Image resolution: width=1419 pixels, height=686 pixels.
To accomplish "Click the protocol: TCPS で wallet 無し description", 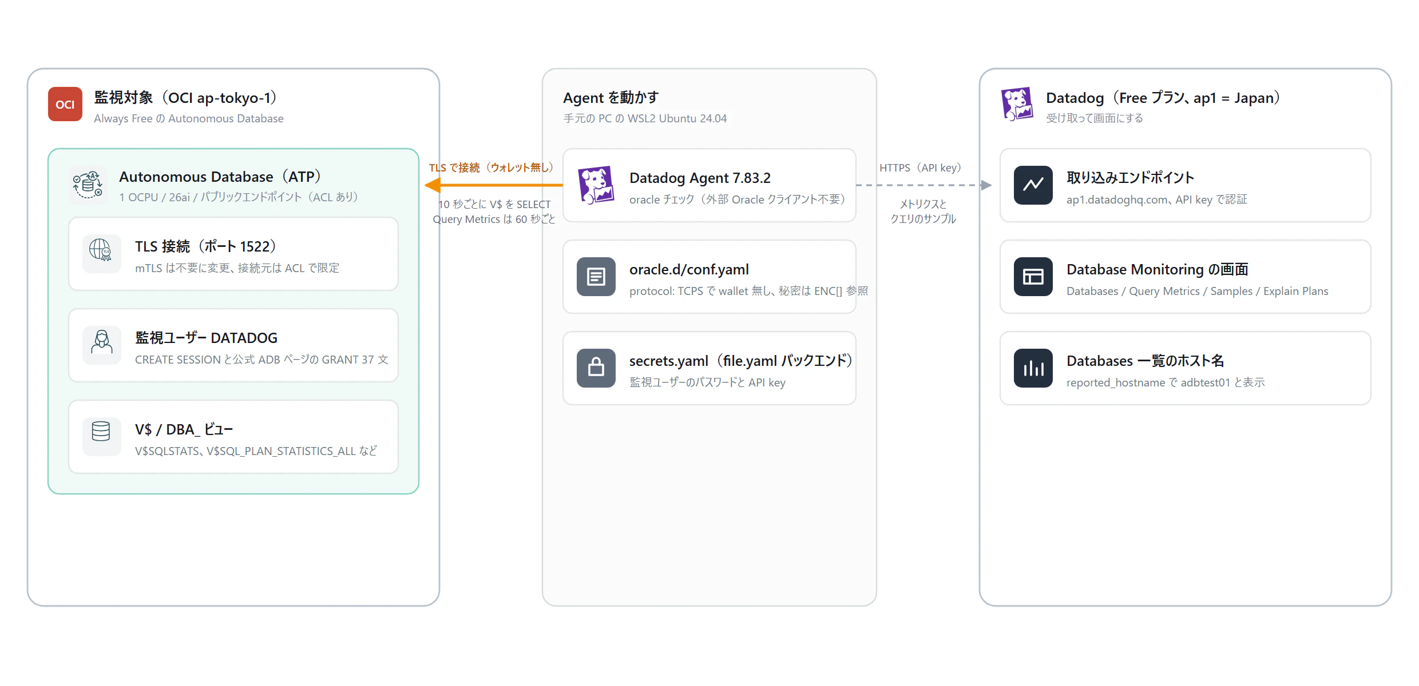I will 748,291.
